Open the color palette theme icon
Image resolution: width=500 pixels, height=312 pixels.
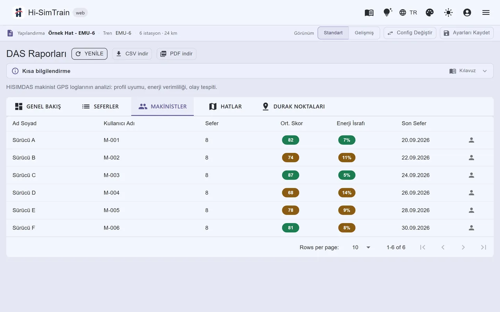tap(430, 12)
